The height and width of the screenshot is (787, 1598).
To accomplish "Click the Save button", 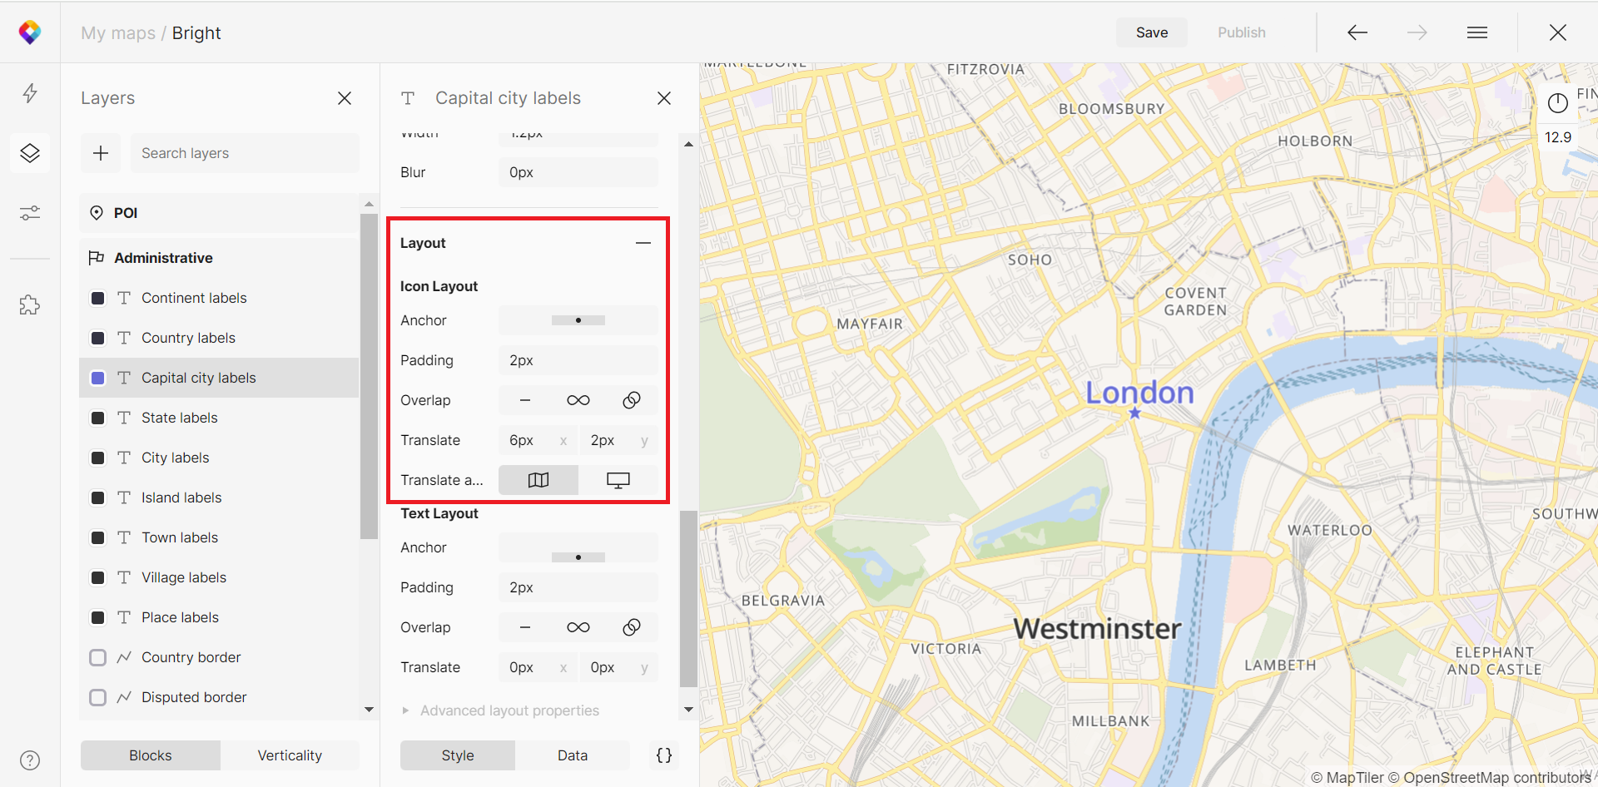I will [1152, 32].
